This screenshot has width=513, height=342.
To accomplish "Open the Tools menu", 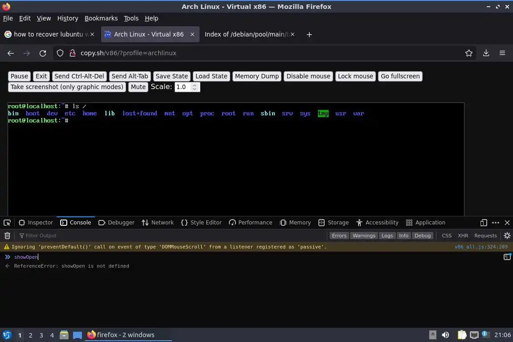I will tap(131, 18).
